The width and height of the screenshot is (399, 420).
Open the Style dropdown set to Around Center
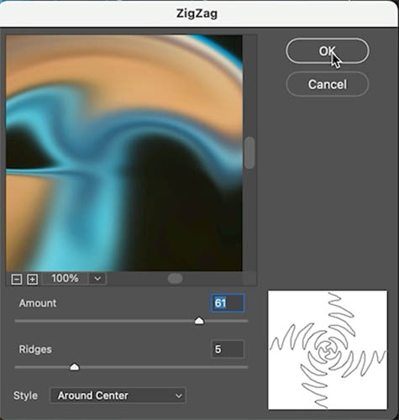point(118,396)
